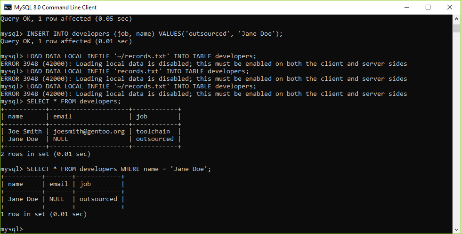This screenshot has width=461, height=234.
Task: Click the '2 rows in set' result line
Action: point(45,154)
